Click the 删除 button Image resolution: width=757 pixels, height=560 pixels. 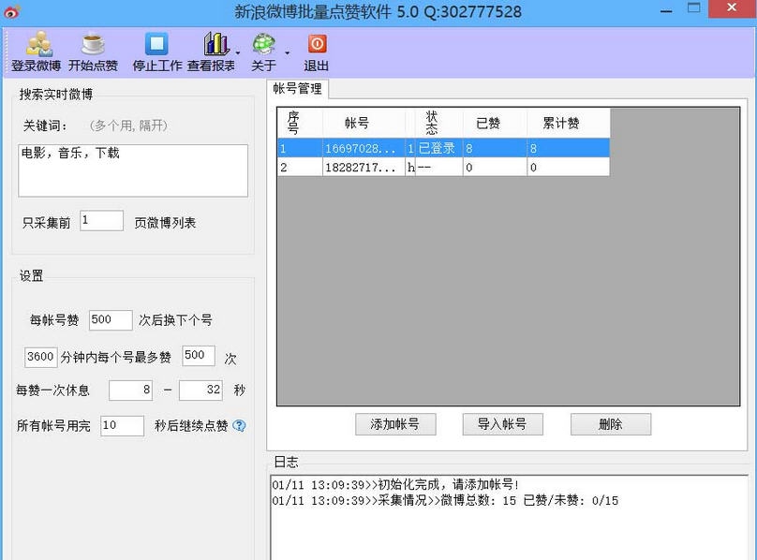click(x=610, y=424)
